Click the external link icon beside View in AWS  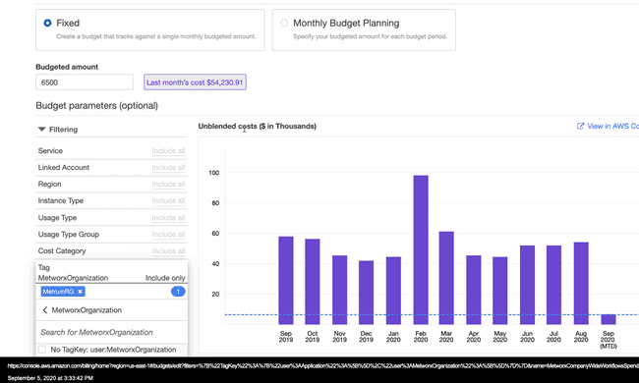click(x=580, y=126)
